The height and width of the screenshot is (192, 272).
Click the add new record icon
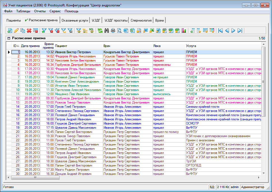(x=10, y=31)
